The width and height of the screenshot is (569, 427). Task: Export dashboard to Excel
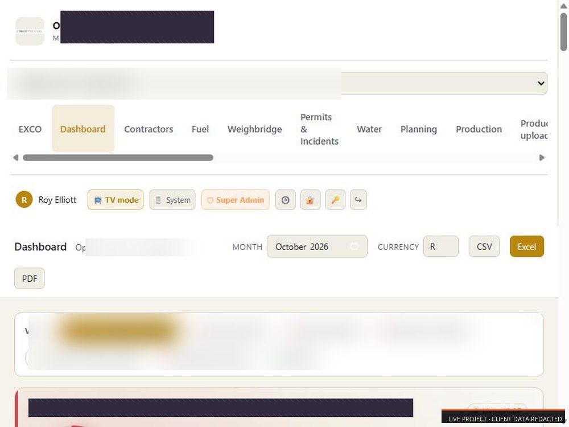[x=526, y=247]
